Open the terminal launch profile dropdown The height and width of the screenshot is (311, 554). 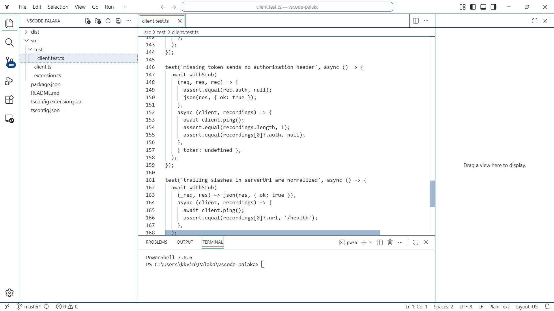[371, 242]
